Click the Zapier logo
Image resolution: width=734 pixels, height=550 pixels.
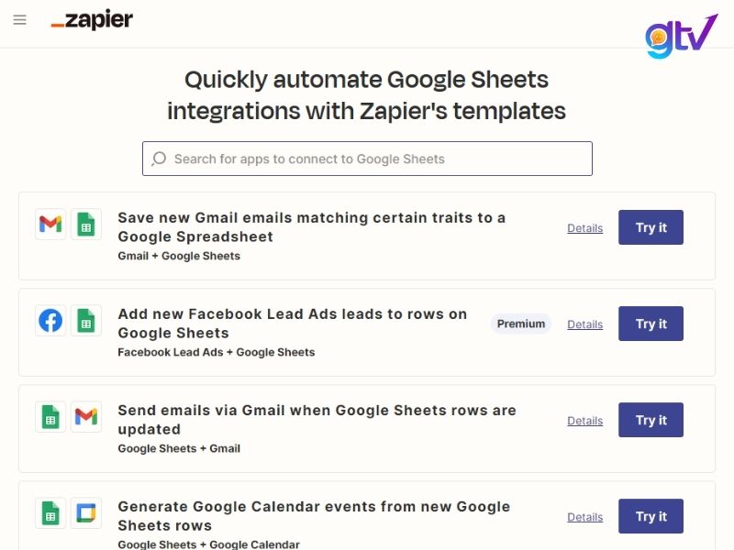(x=92, y=20)
